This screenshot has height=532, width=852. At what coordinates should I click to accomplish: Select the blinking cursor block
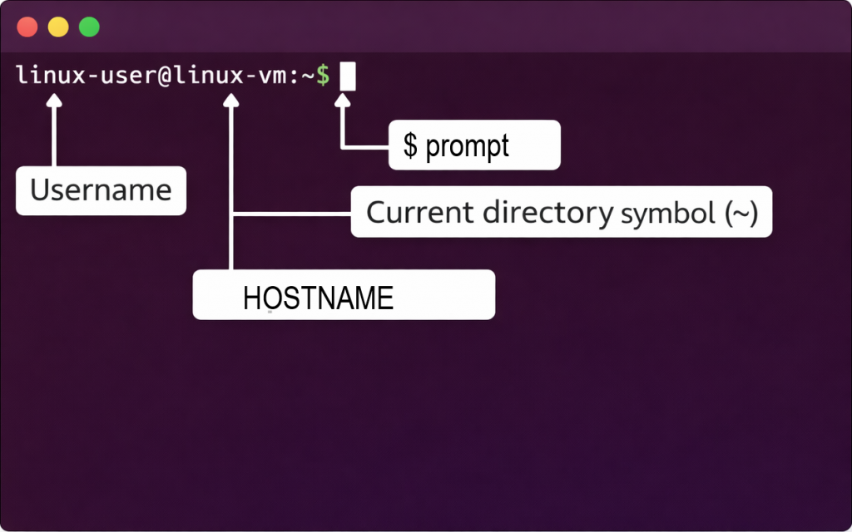click(x=346, y=76)
